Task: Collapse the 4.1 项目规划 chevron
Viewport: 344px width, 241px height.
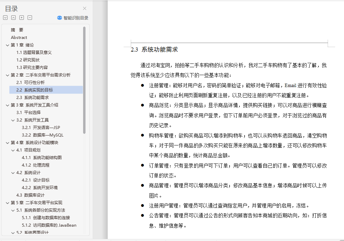Action: pyautogui.click(x=13, y=151)
